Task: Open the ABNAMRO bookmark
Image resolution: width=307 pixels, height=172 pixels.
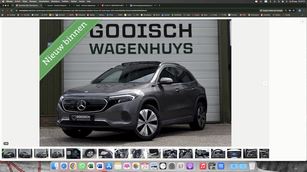Action: (x=177, y=15)
